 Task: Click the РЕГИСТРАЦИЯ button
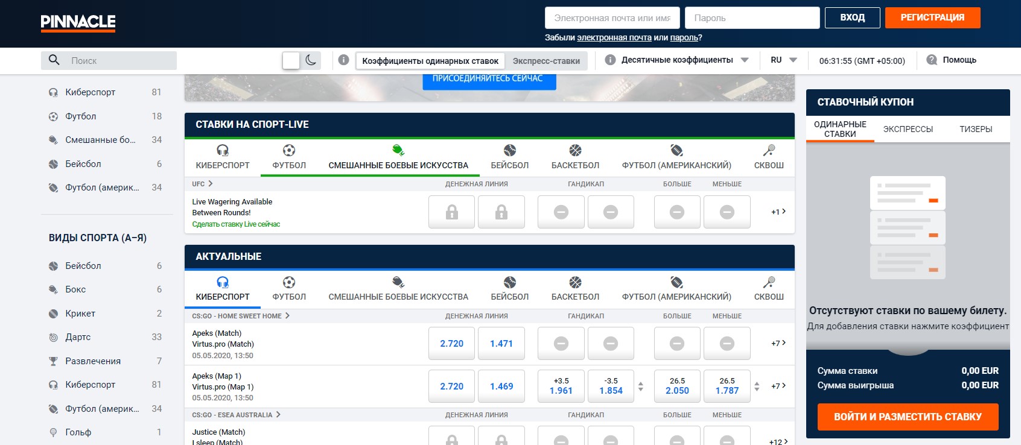pos(932,17)
